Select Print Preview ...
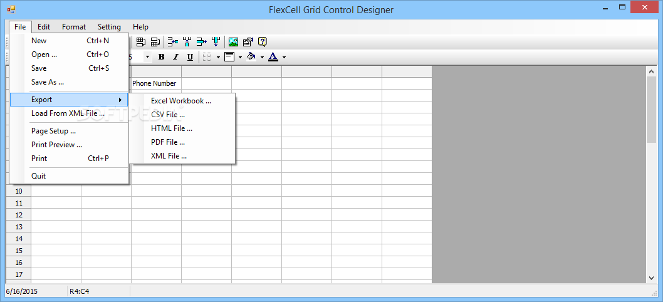The width and height of the screenshot is (663, 302). point(69,145)
